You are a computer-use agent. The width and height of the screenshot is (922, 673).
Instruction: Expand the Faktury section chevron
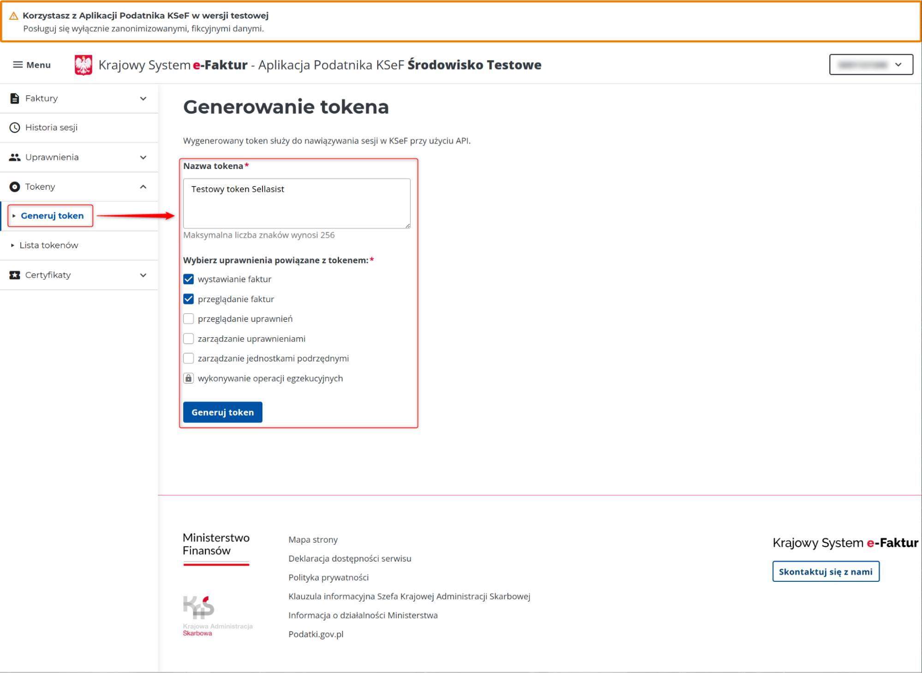click(x=143, y=98)
